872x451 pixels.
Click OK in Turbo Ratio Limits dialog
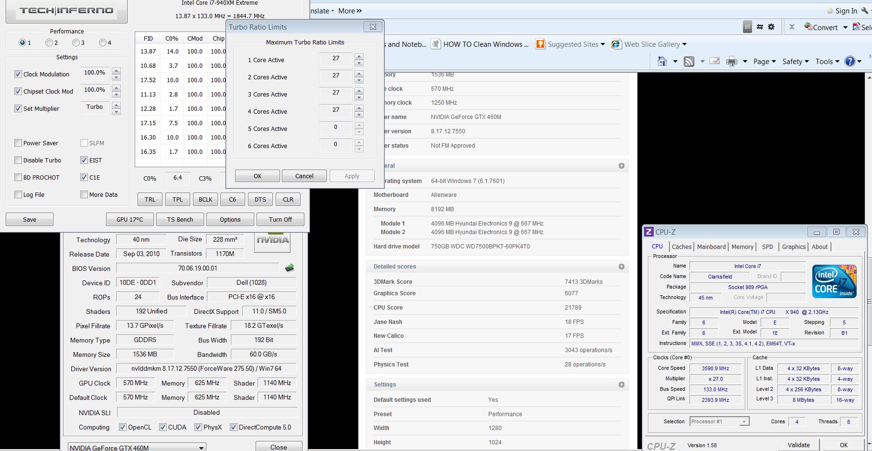coord(258,176)
